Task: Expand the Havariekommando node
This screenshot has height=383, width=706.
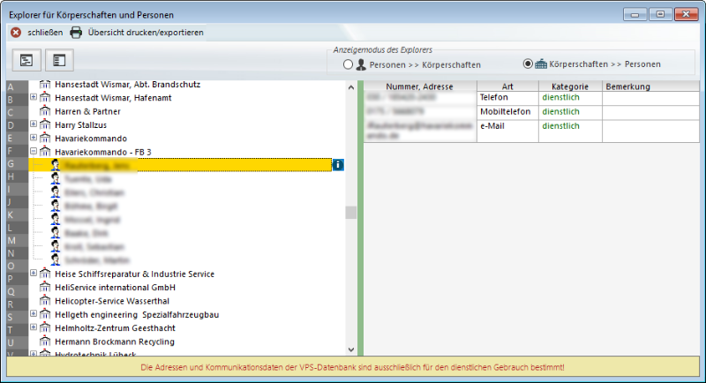Action: coord(34,138)
